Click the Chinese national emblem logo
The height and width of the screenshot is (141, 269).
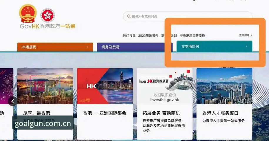[28, 13]
